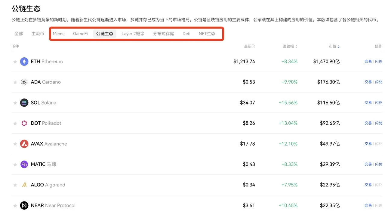Click 闪兑 link for SOL row

[378, 103]
